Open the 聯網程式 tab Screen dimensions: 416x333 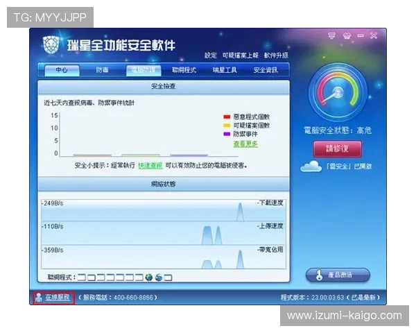184,70
